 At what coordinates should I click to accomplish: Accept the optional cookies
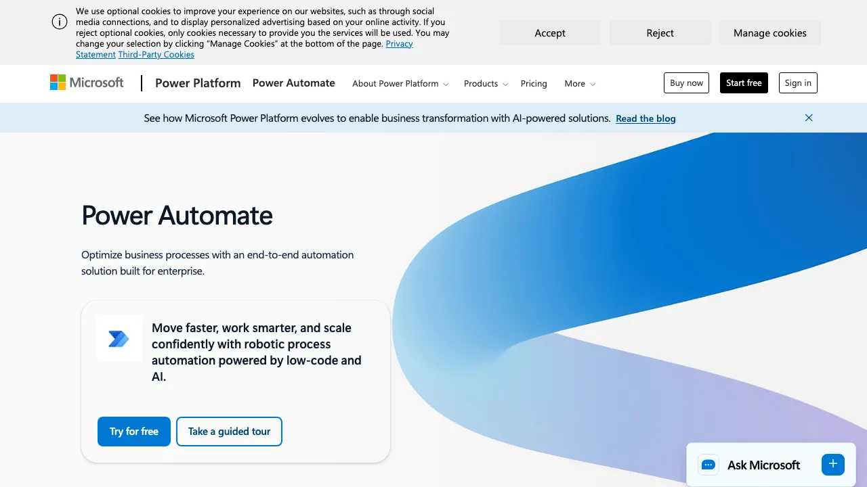[549, 32]
